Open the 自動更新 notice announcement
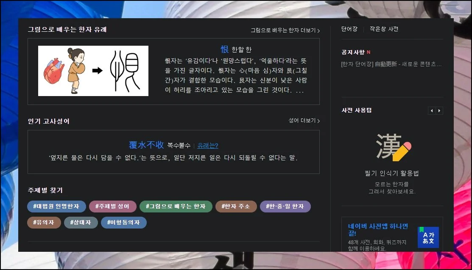 tap(391, 64)
